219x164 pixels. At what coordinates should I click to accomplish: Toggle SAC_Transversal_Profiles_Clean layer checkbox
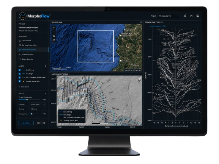tap(20, 78)
